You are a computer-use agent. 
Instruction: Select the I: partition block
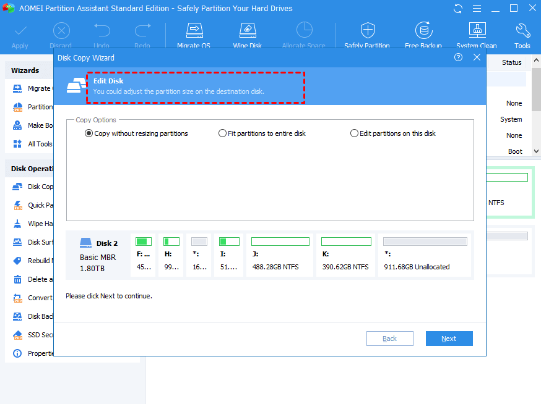click(x=229, y=255)
